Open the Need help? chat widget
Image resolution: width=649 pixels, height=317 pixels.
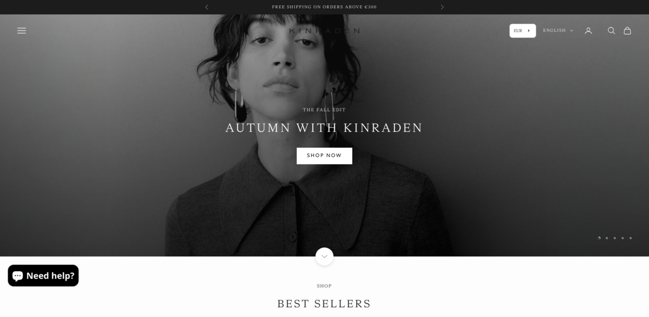tap(43, 275)
